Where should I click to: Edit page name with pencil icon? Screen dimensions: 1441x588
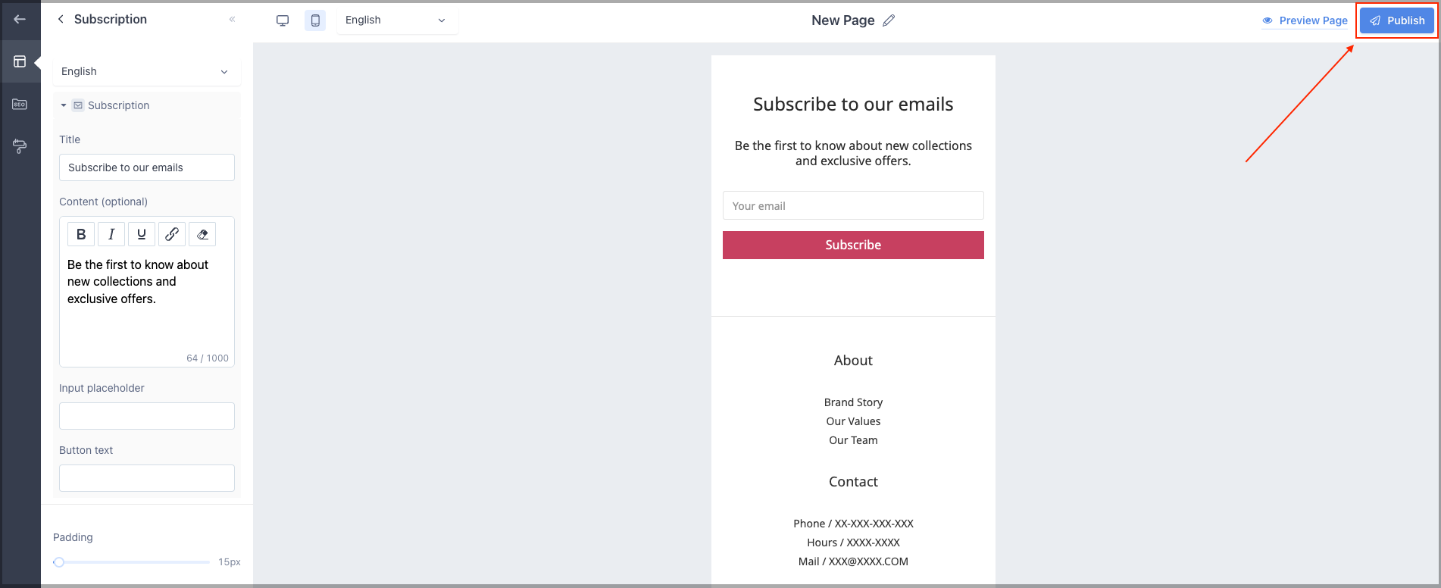[889, 20]
